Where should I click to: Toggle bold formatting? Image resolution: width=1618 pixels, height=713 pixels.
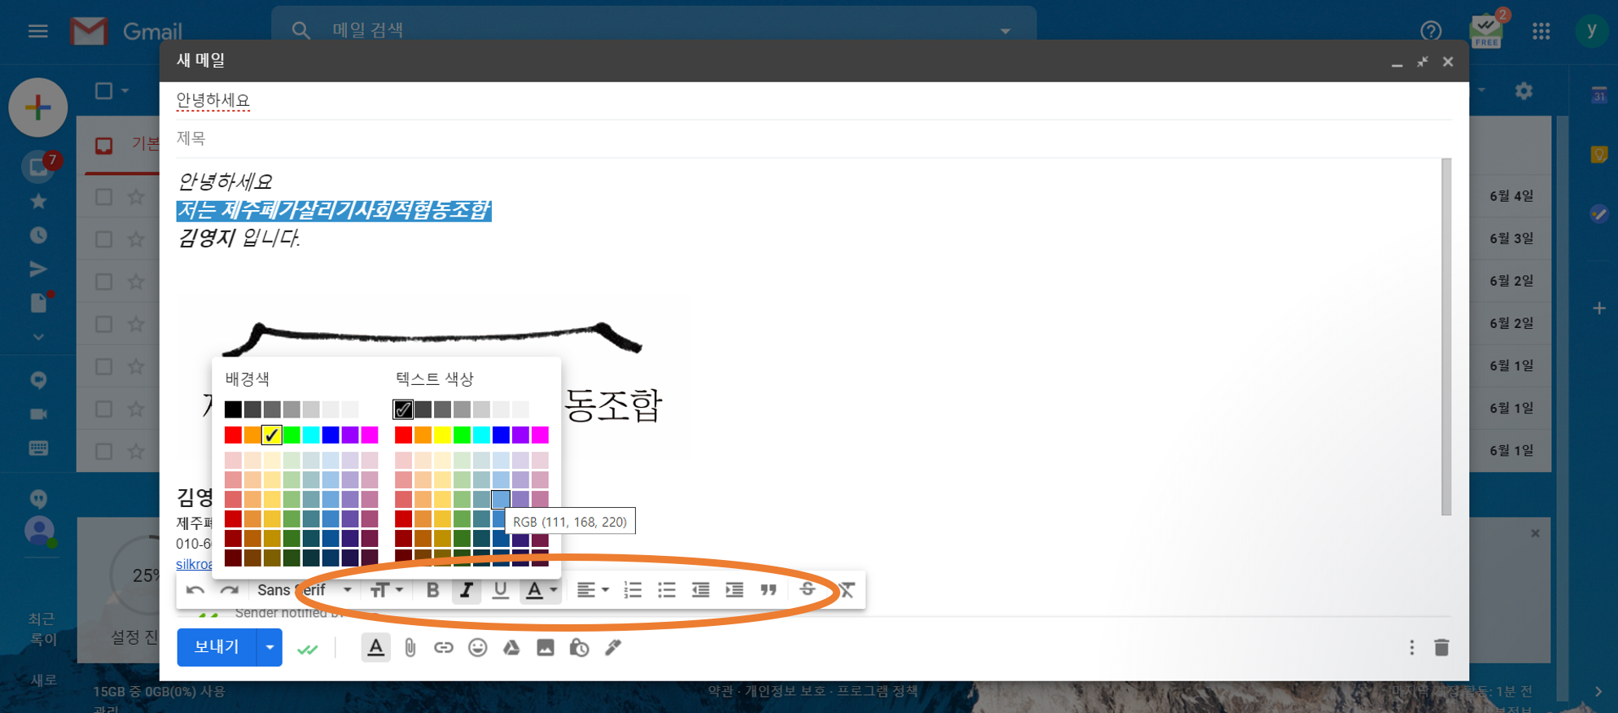tap(432, 590)
